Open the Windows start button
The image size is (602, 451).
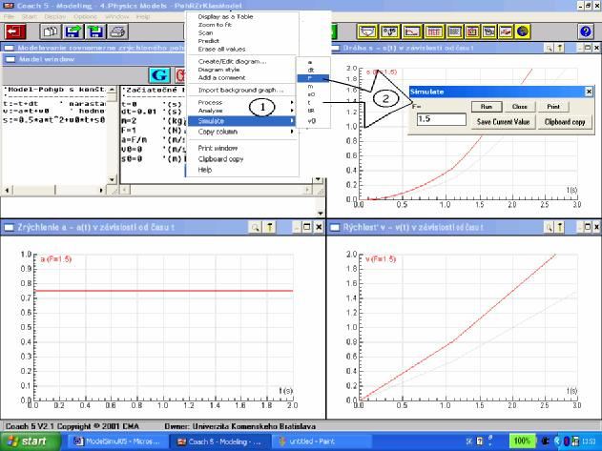pyautogui.click(x=30, y=441)
